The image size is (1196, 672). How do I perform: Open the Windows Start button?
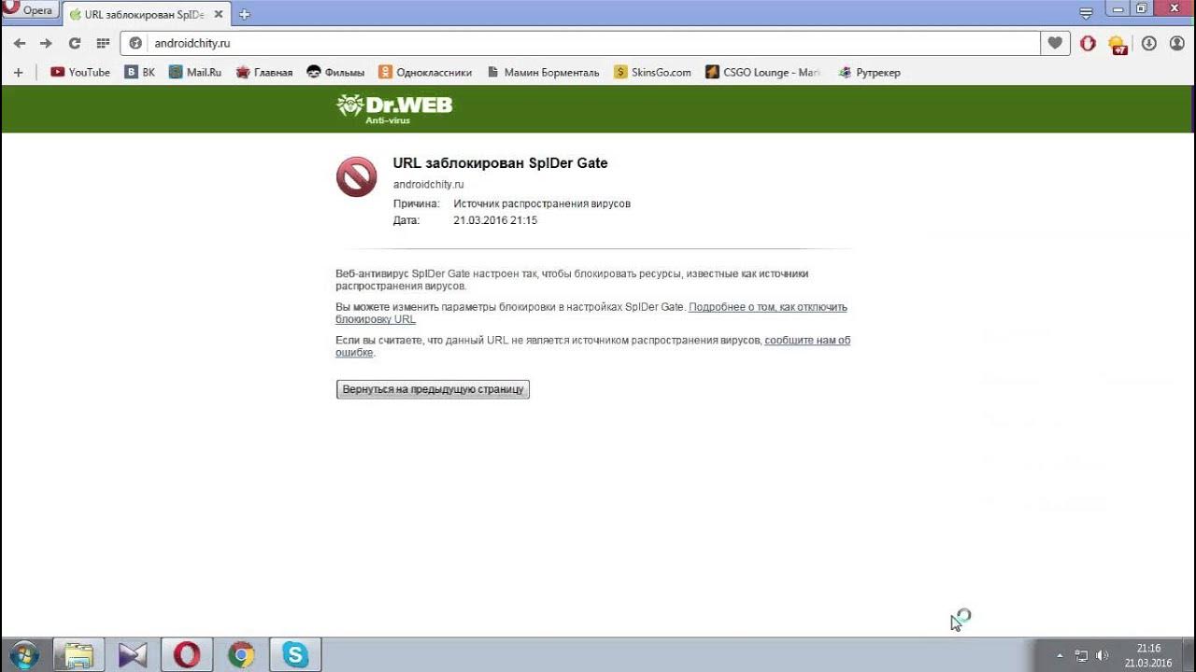coord(22,654)
